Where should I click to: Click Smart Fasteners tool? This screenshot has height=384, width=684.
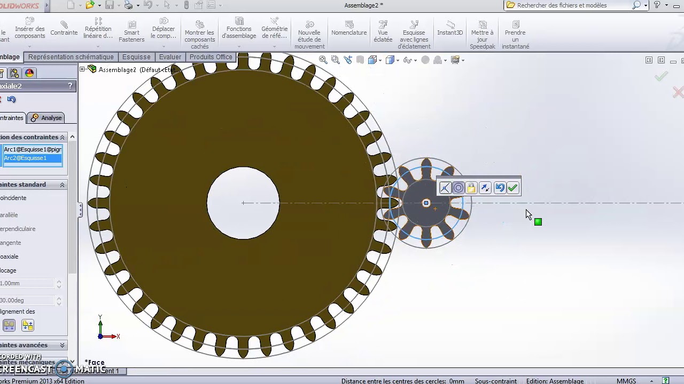click(131, 32)
